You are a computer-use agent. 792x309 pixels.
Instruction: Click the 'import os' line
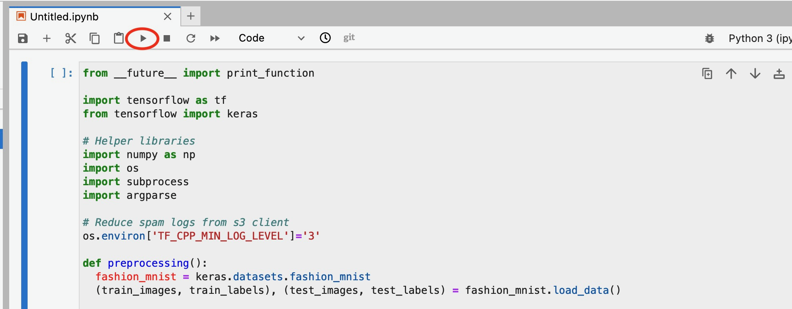point(110,168)
